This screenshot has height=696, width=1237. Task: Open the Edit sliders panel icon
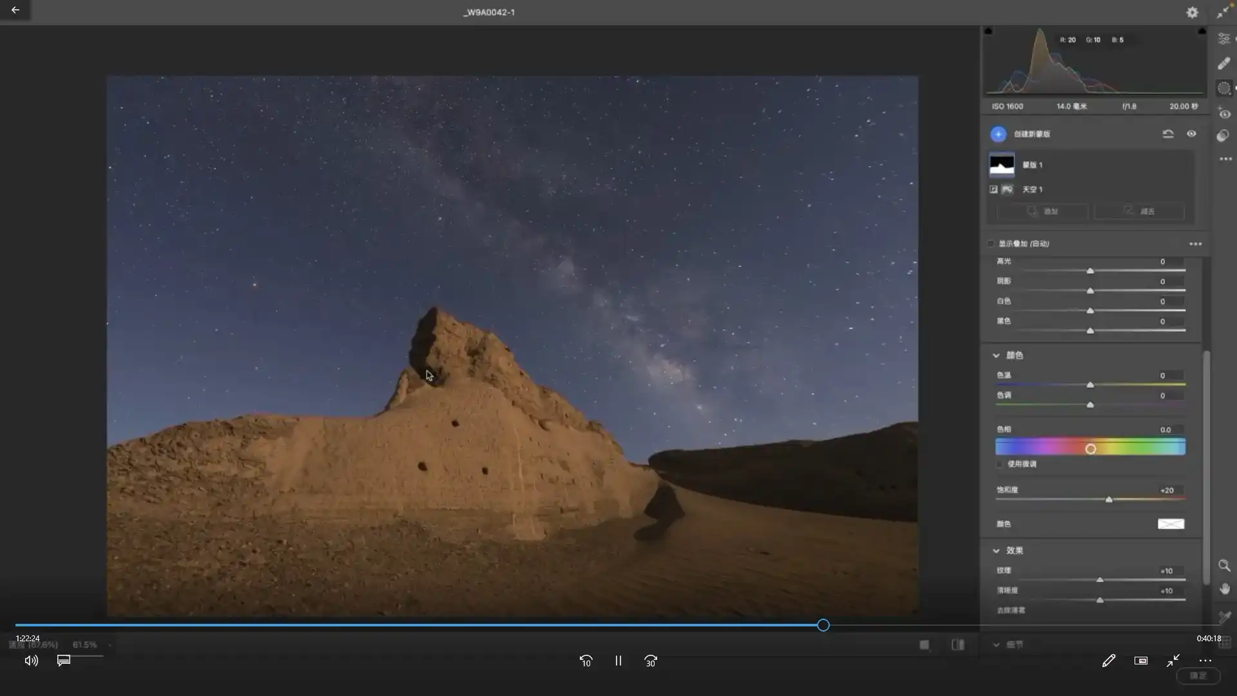click(1223, 39)
